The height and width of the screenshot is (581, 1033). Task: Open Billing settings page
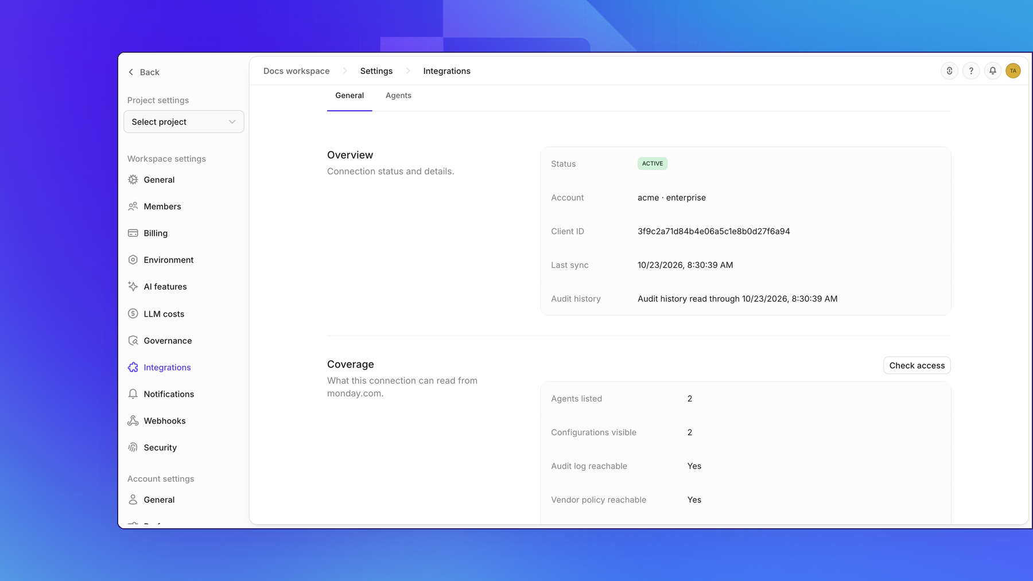coord(156,233)
